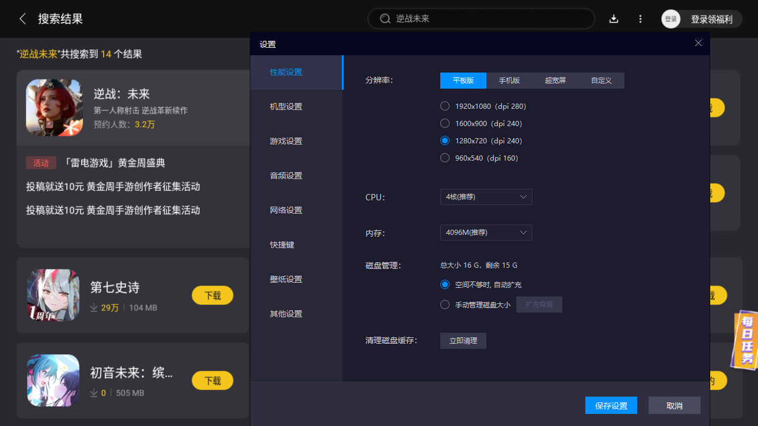This screenshot has width=758, height=426.
Task: Select the 1920x1080 resolution option
Action: tap(445, 106)
